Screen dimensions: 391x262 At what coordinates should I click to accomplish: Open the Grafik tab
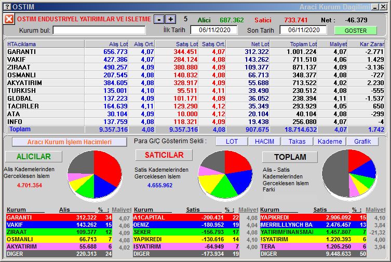point(362,142)
